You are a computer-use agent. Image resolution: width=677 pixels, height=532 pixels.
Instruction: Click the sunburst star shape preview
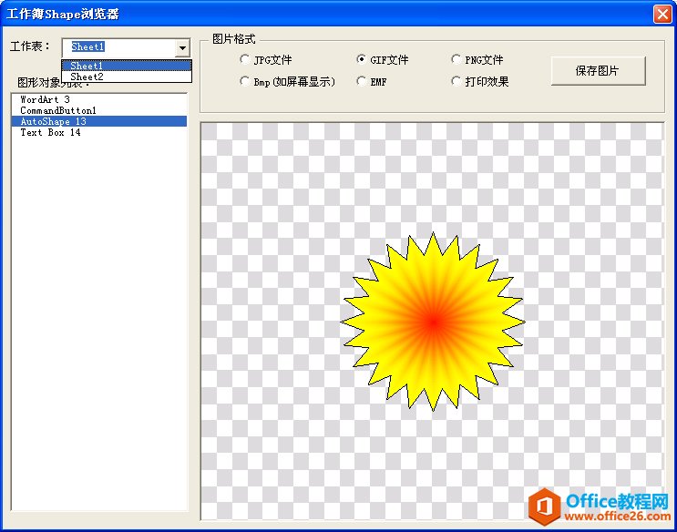click(x=433, y=322)
